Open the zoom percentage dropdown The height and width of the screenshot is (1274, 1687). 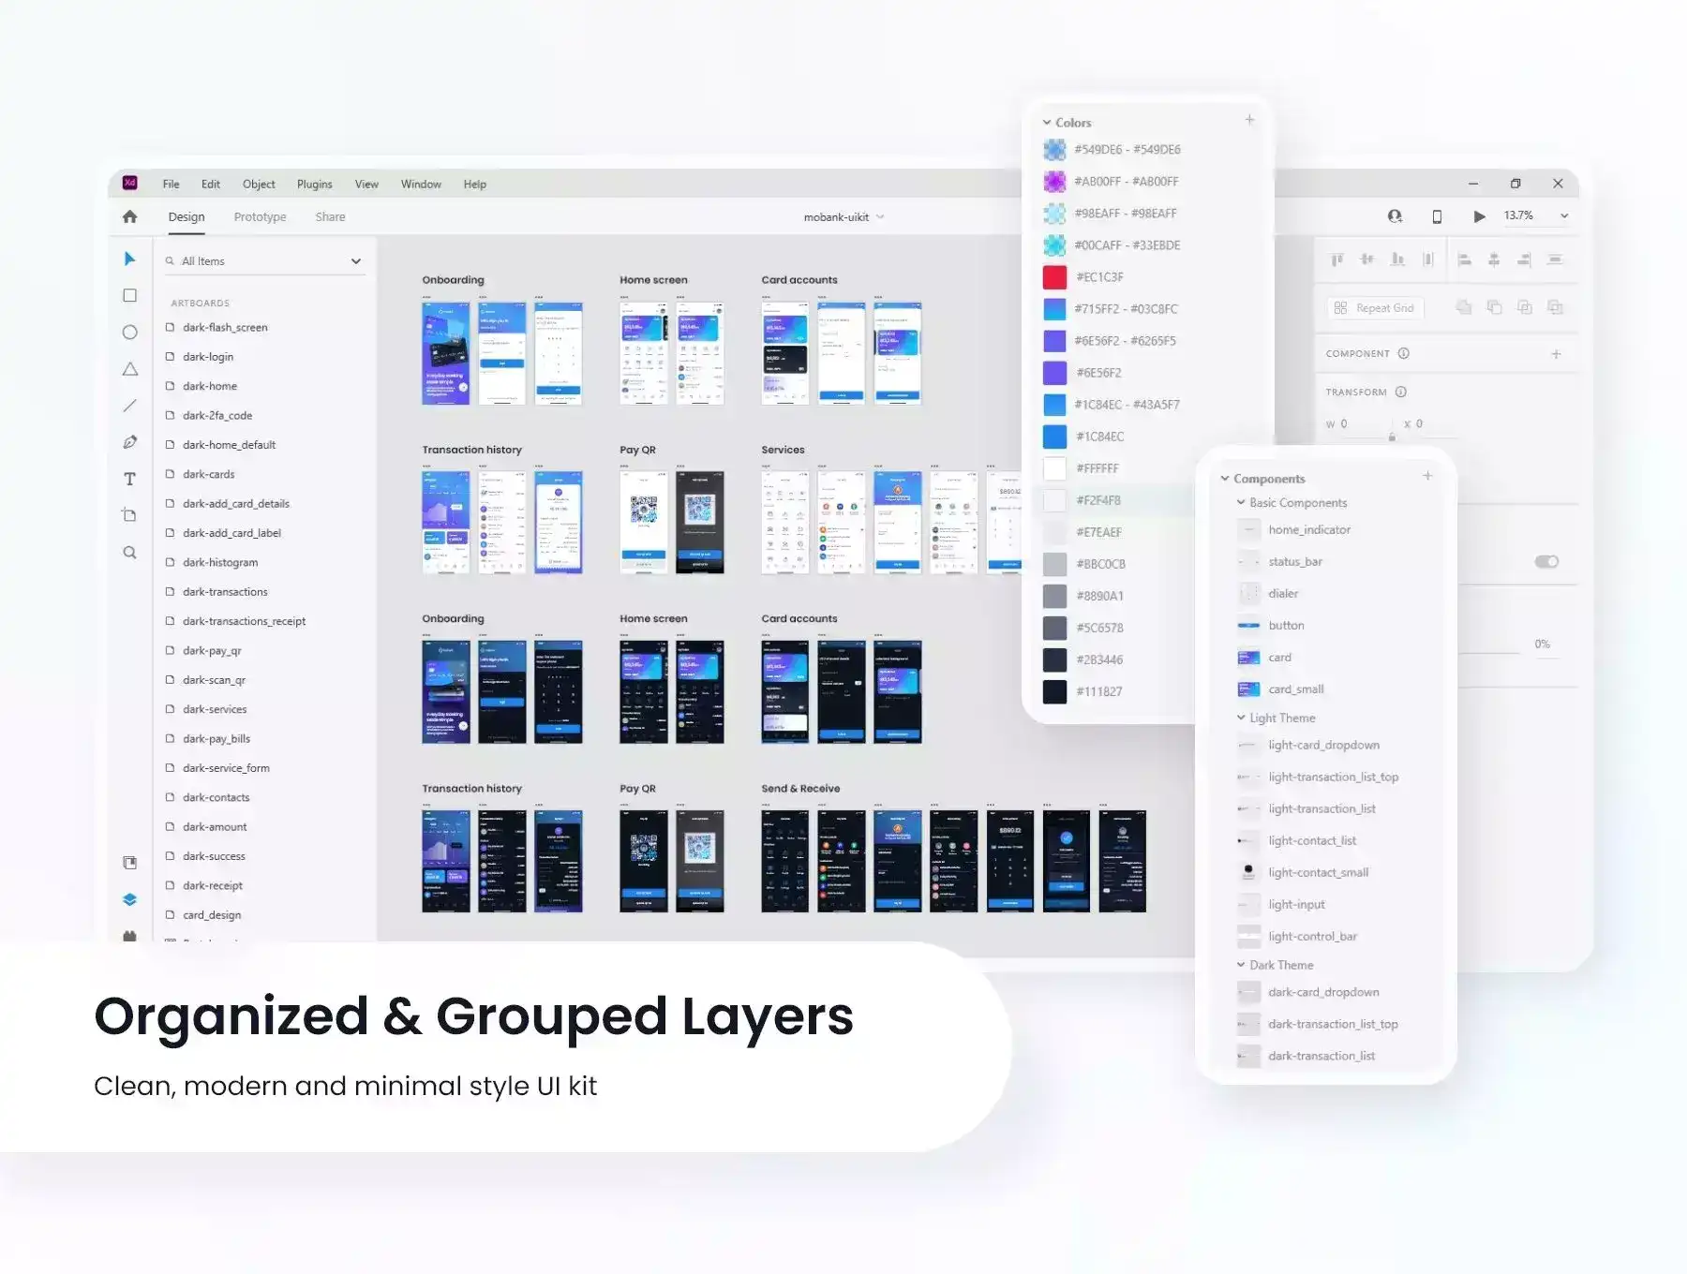pyautogui.click(x=1563, y=216)
